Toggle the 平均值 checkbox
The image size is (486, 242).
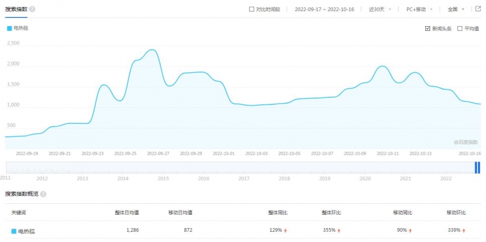(x=460, y=29)
